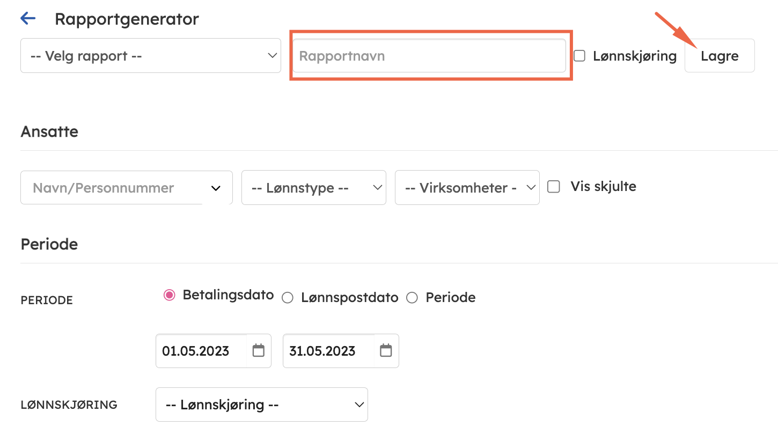Expand the Lønnstype dropdown
This screenshot has height=441, width=778.
(x=313, y=188)
